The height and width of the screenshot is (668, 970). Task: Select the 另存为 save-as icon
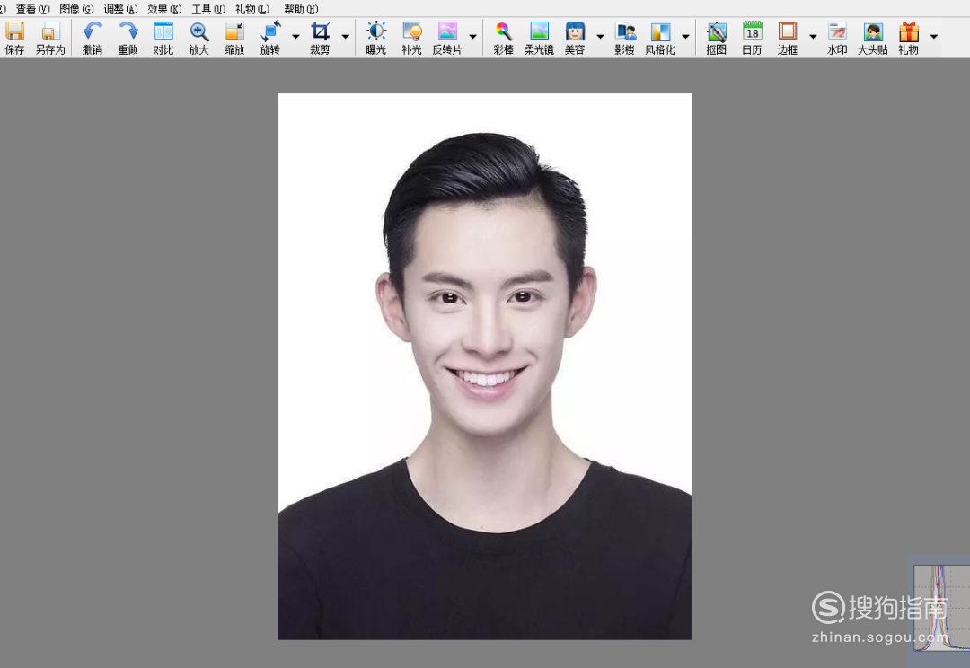50,38
